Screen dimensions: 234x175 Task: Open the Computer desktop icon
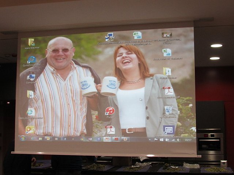[x=31, y=77]
